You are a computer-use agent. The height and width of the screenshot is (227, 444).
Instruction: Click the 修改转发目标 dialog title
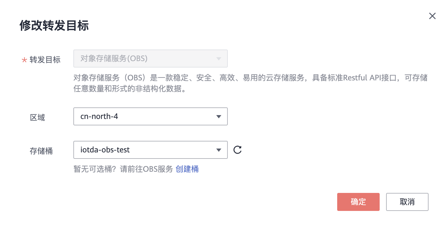tap(54, 25)
